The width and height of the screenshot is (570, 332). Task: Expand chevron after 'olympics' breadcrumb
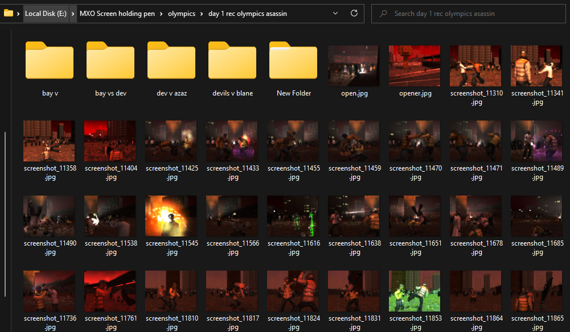click(x=202, y=13)
